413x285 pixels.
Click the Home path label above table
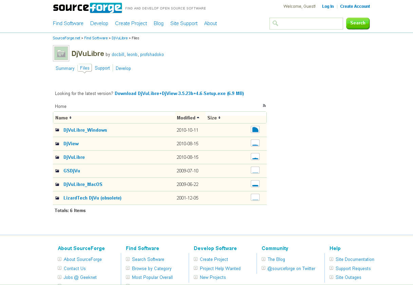tap(61, 106)
